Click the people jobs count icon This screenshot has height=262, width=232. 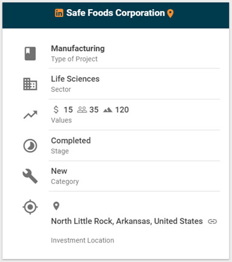click(82, 110)
